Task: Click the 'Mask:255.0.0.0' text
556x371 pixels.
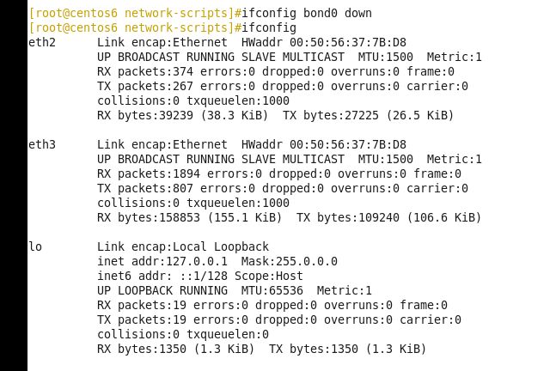Action: (290, 261)
